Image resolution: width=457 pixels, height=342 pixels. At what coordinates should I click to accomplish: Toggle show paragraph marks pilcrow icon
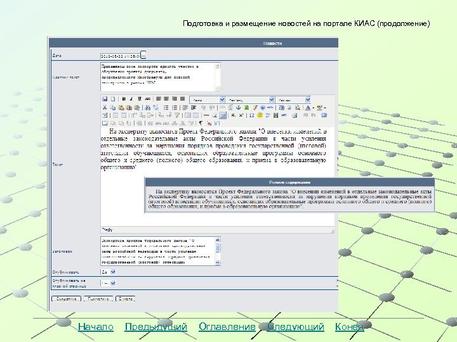tap(201, 123)
